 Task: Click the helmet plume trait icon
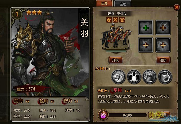click(x=150, y=77)
